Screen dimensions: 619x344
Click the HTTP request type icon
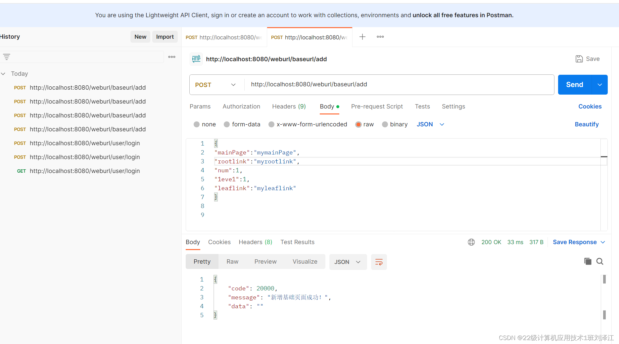[196, 59]
